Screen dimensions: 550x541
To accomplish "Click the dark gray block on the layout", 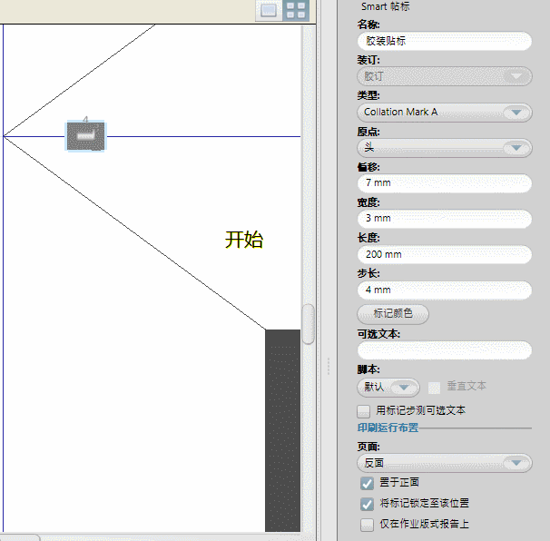I will (x=283, y=430).
